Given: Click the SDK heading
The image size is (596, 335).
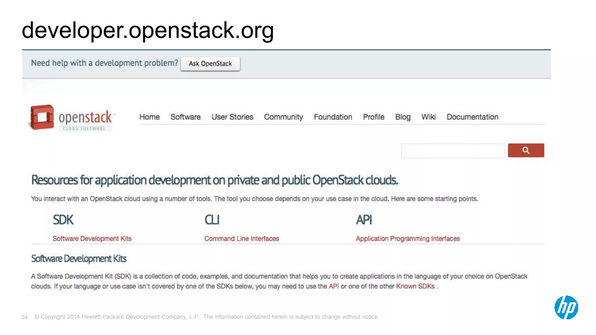Looking at the screenshot, I should 63,220.
